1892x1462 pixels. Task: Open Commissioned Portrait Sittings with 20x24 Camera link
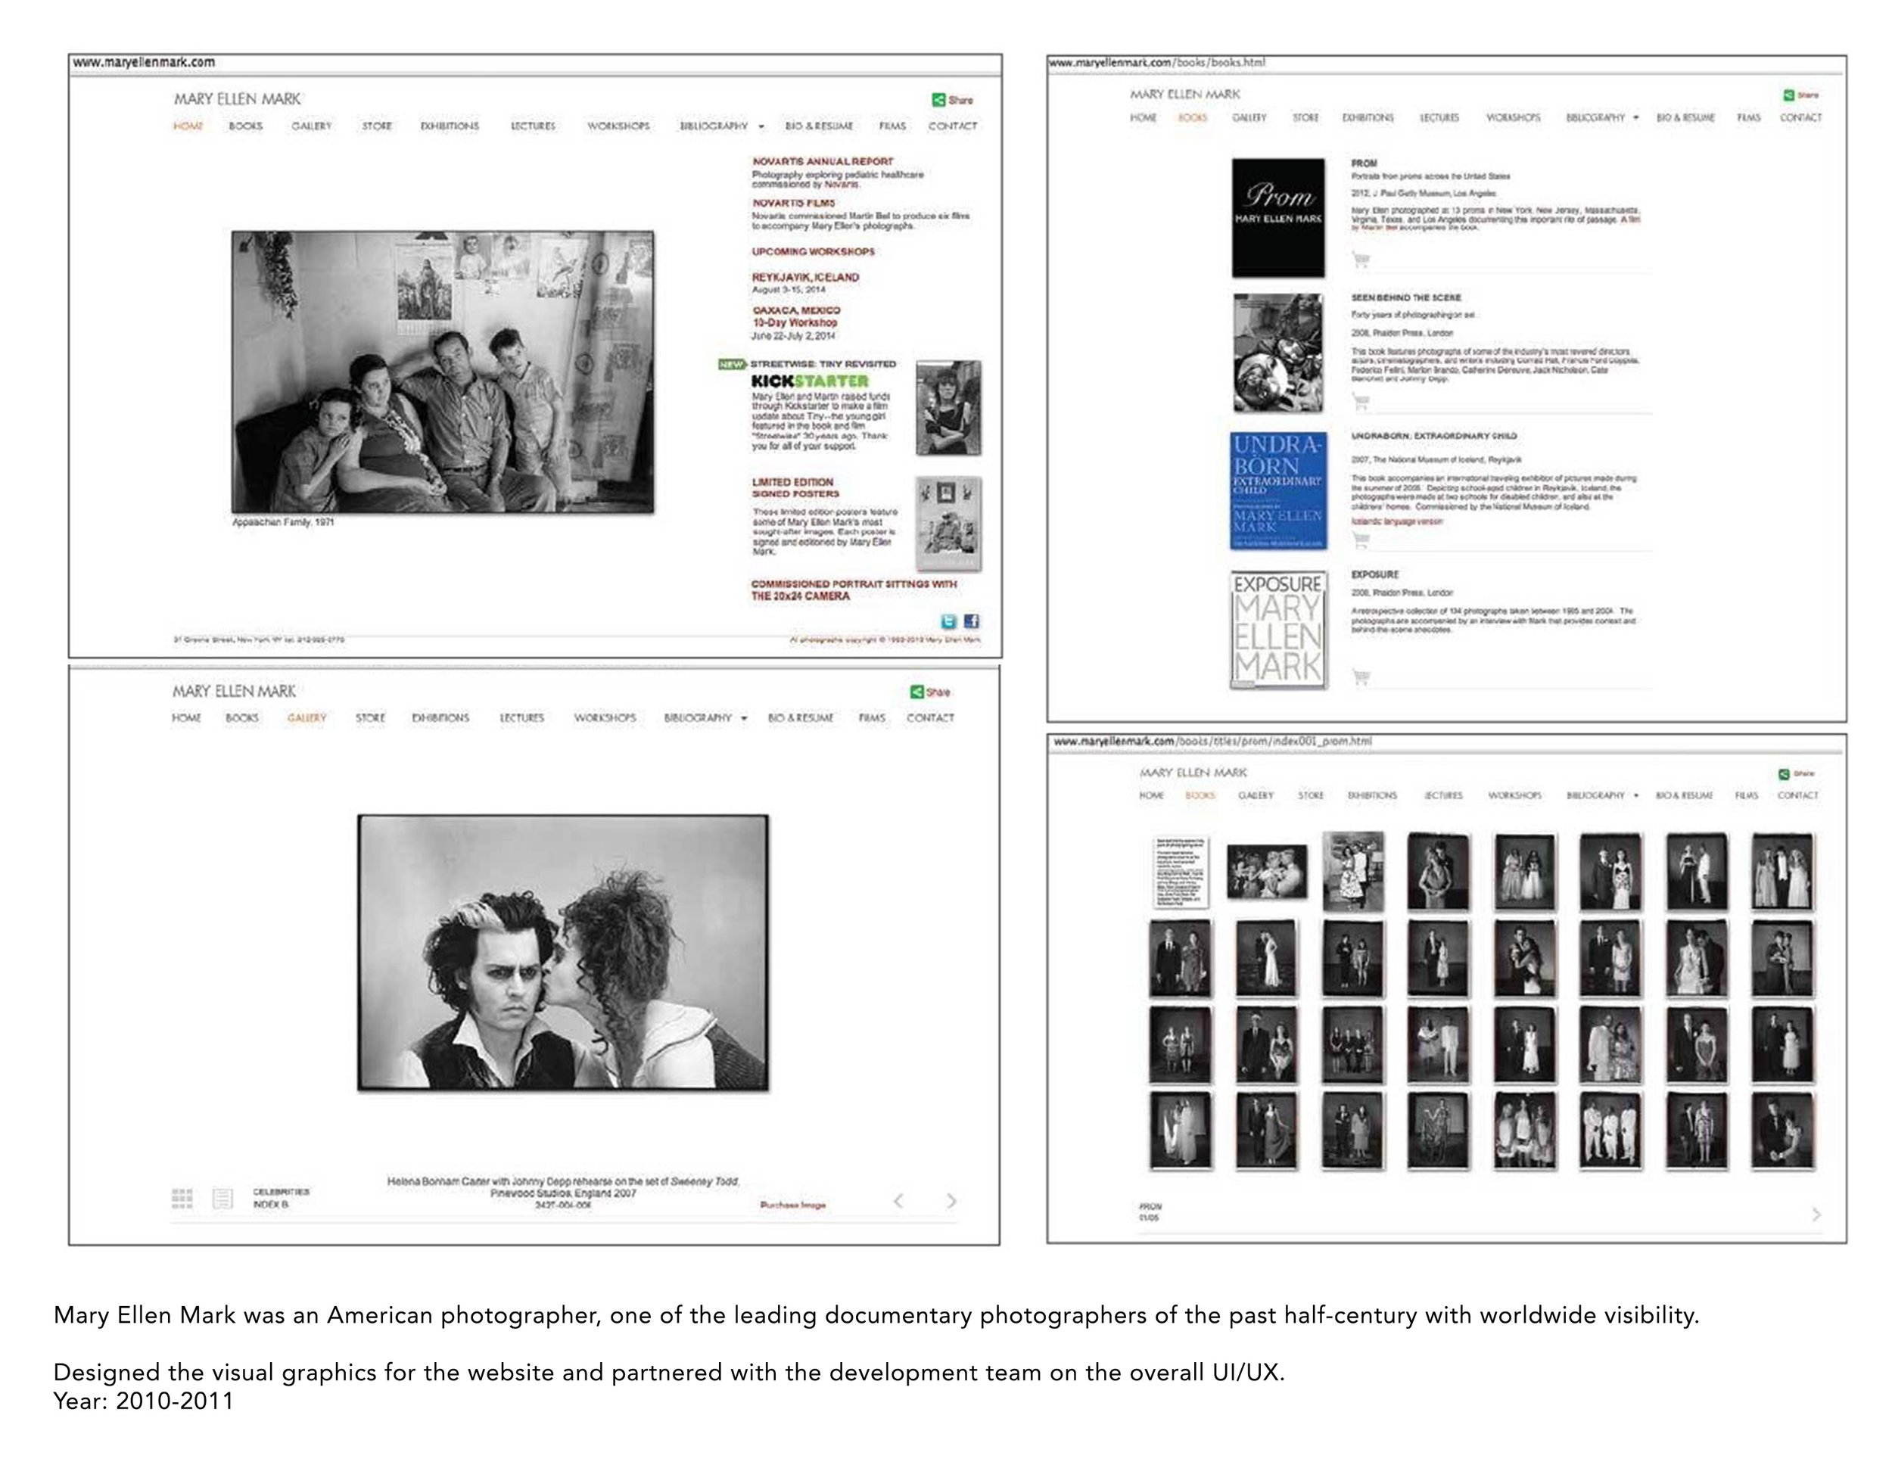[x=854, y=589]
